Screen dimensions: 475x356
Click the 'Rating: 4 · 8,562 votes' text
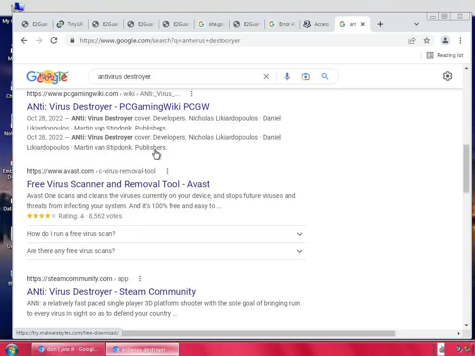(90, 216)
